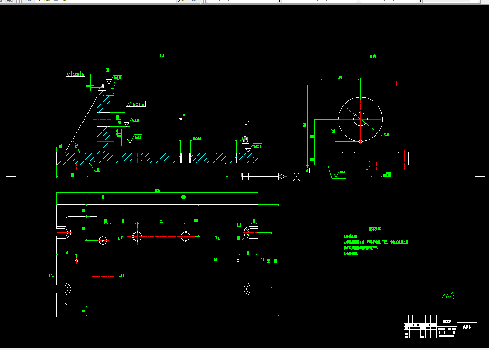Select the hatched upright wall section

103,119
